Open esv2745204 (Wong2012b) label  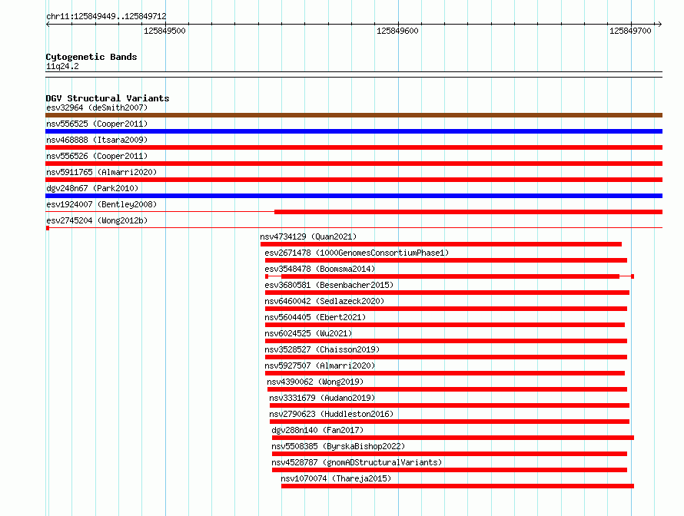tap(97, 220)
